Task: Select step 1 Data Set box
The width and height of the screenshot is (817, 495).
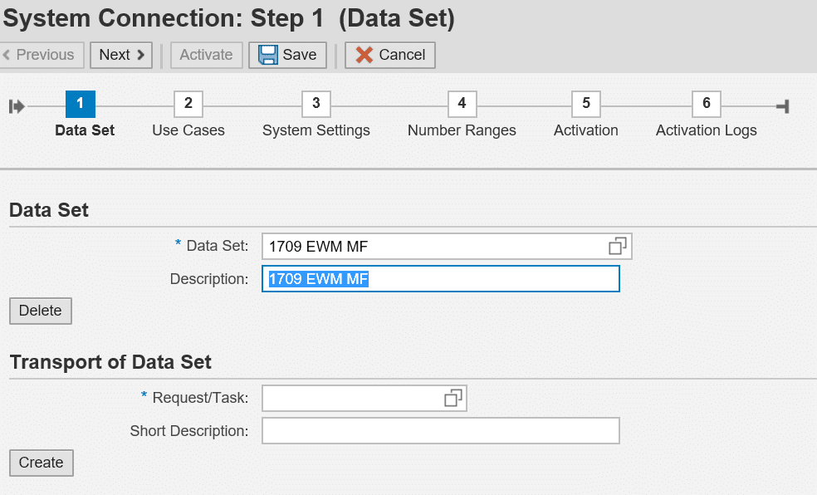Action: tap(81, 104)
